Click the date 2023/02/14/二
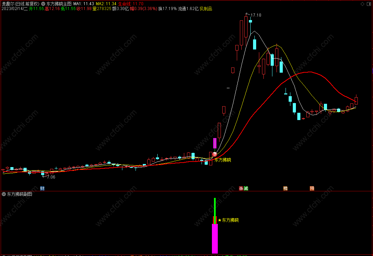The image size is (373, 256). [x=15, y=9]
